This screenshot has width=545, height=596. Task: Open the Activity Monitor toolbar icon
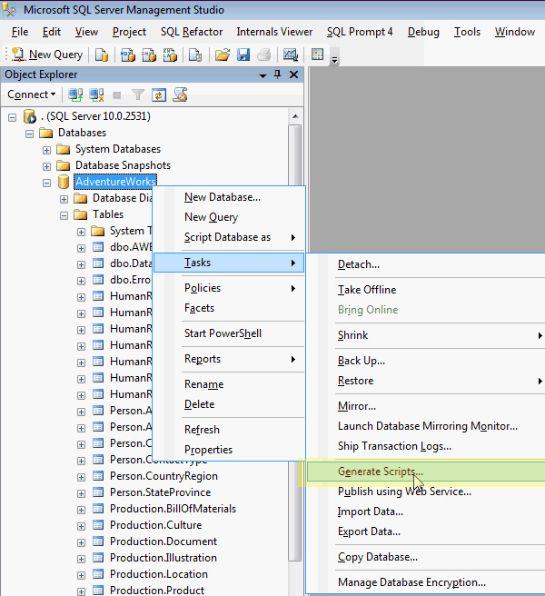[291, 55]
